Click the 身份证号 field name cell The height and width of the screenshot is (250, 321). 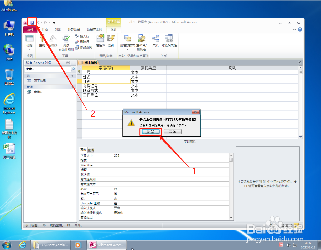click(106, 86)
